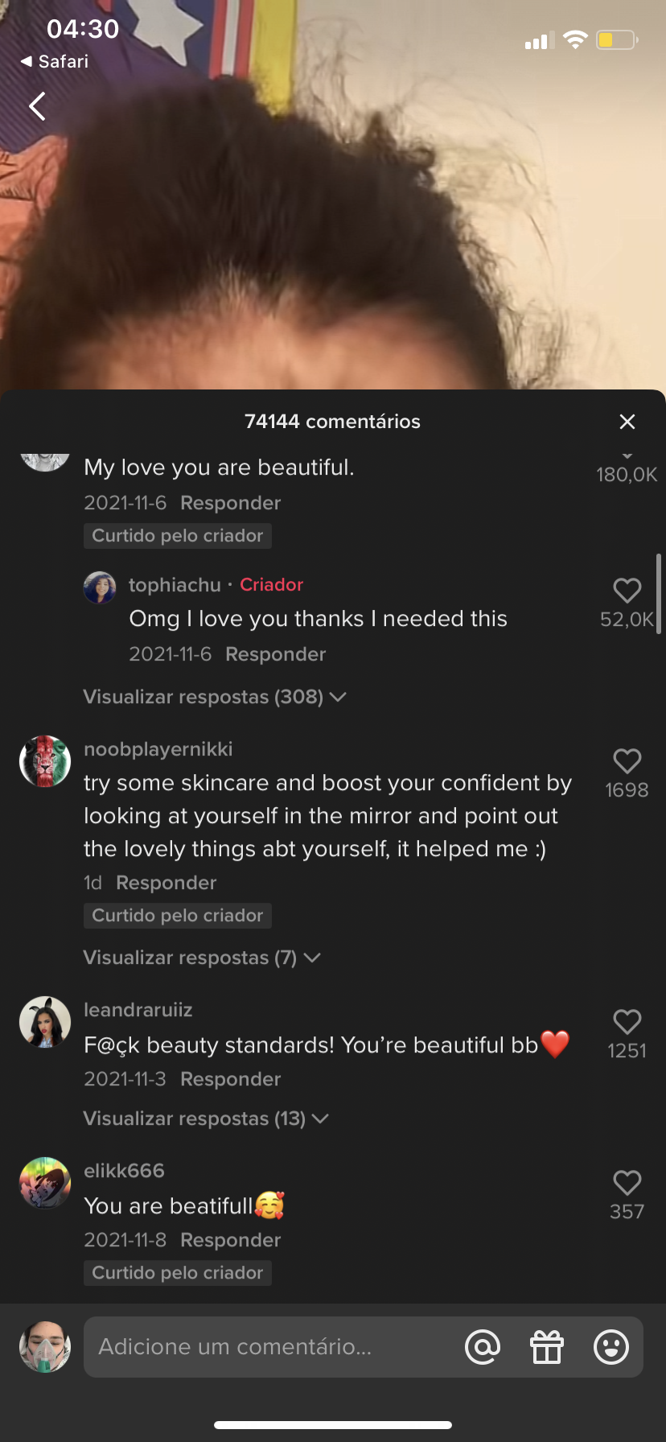Screen dimensions: 666x1442
Task: Like tophiachu's reply with the heart
Action: point(627,591)
